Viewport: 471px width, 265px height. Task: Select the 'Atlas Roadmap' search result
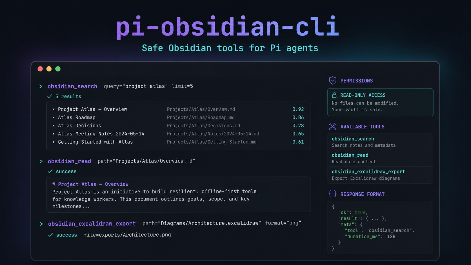point(77,117)
